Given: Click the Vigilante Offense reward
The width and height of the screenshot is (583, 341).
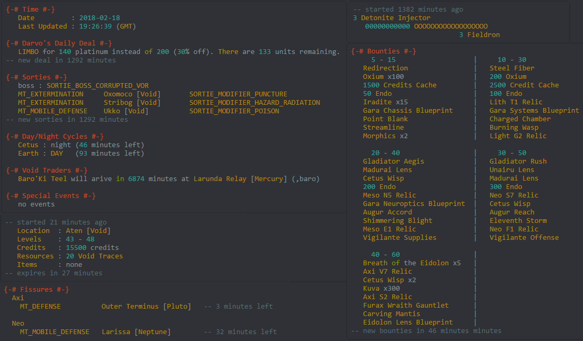Looking at the screenshot, I should pos(524,238).
